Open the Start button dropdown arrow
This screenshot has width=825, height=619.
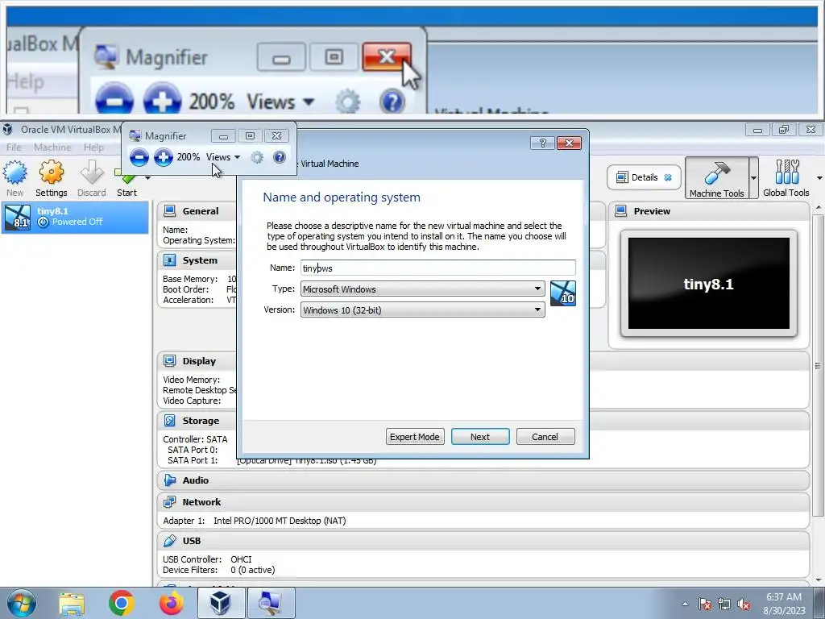pos(148,178)
